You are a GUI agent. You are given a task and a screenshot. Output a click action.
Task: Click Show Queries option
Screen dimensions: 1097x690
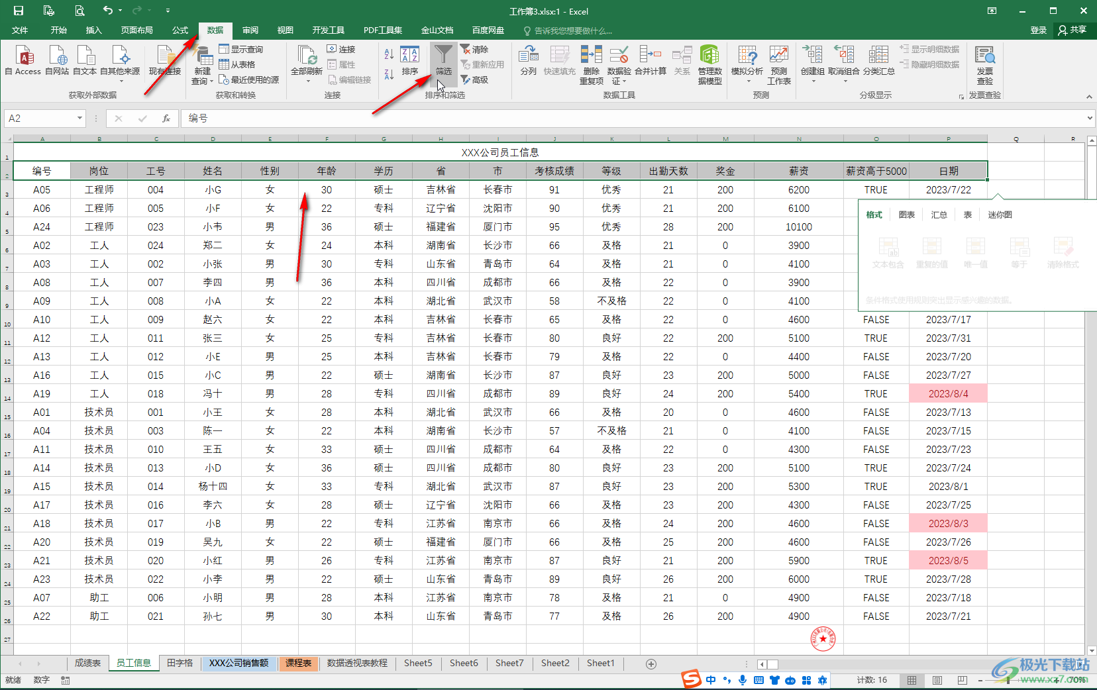pyautogui.click(x=241, y=49)
